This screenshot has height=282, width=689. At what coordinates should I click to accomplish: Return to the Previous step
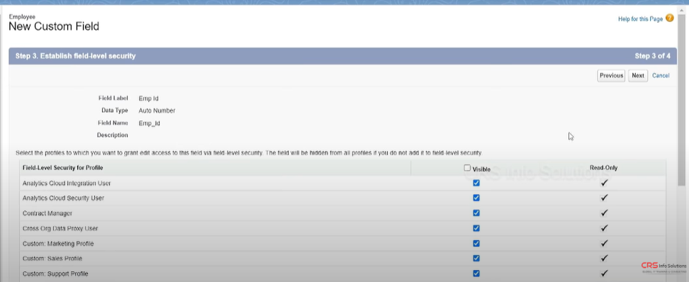point(611,76)
